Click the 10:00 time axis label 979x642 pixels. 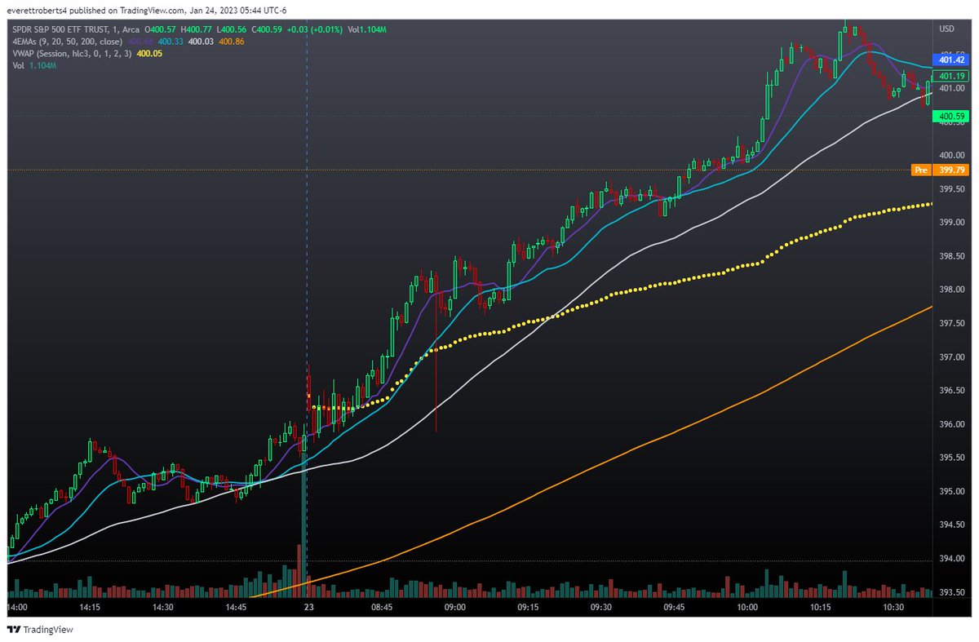[x=746, y=608]
